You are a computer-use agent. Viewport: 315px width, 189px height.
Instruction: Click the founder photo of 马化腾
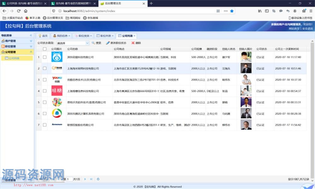(246, 113)
